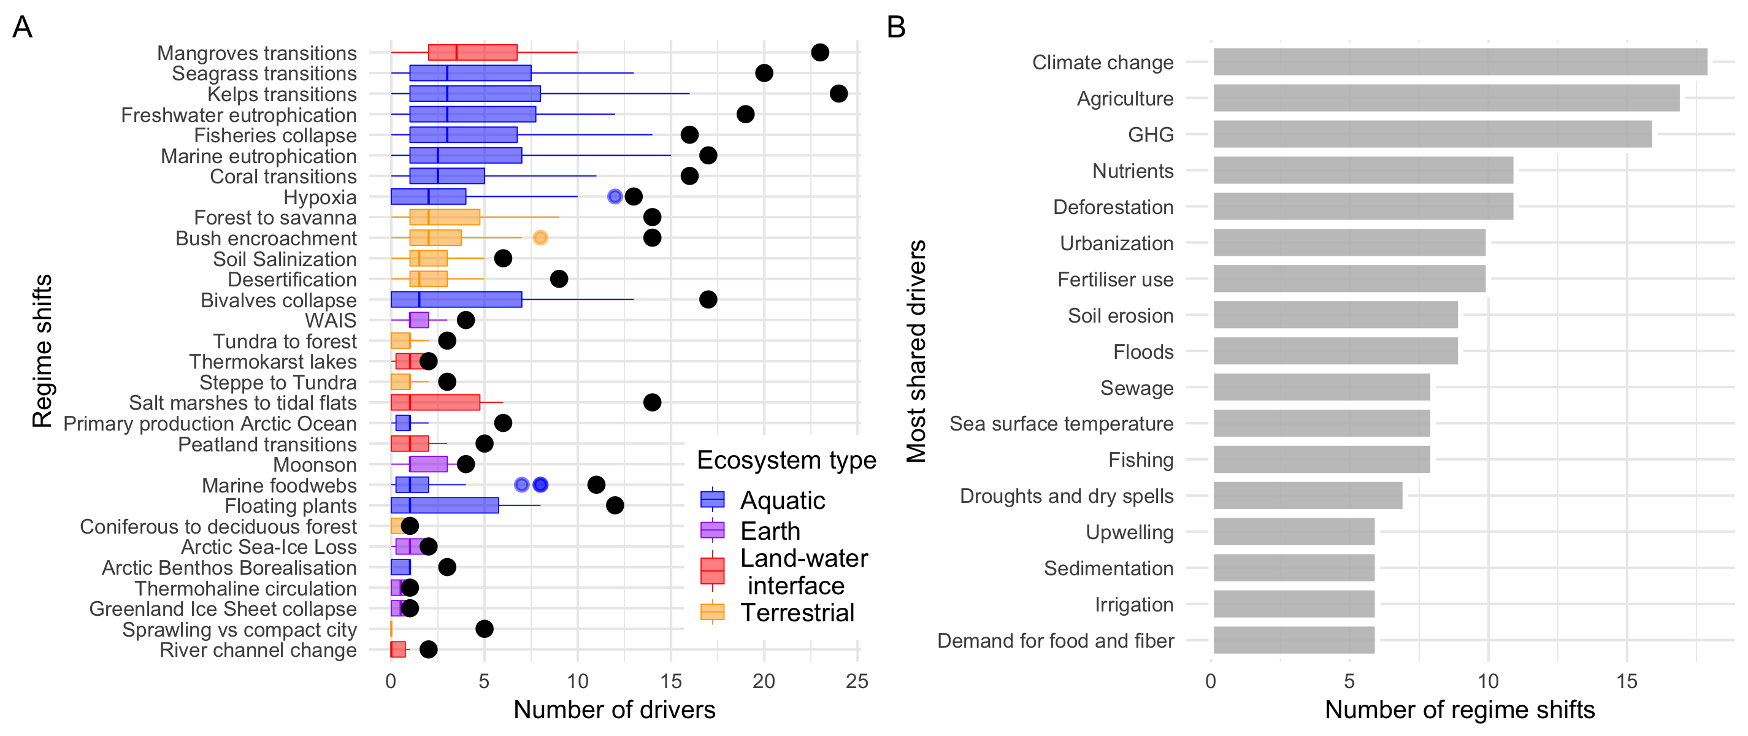
Task: Pick the Terrestrial legend color swatch
Action: tap(712, 613)
